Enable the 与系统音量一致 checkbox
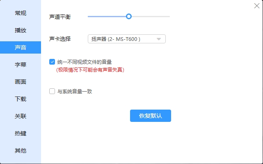 (52, 92)
